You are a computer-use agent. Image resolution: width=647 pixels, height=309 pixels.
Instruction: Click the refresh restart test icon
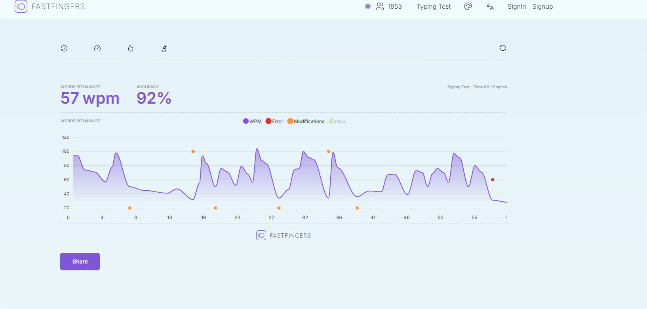click(503, 48)
